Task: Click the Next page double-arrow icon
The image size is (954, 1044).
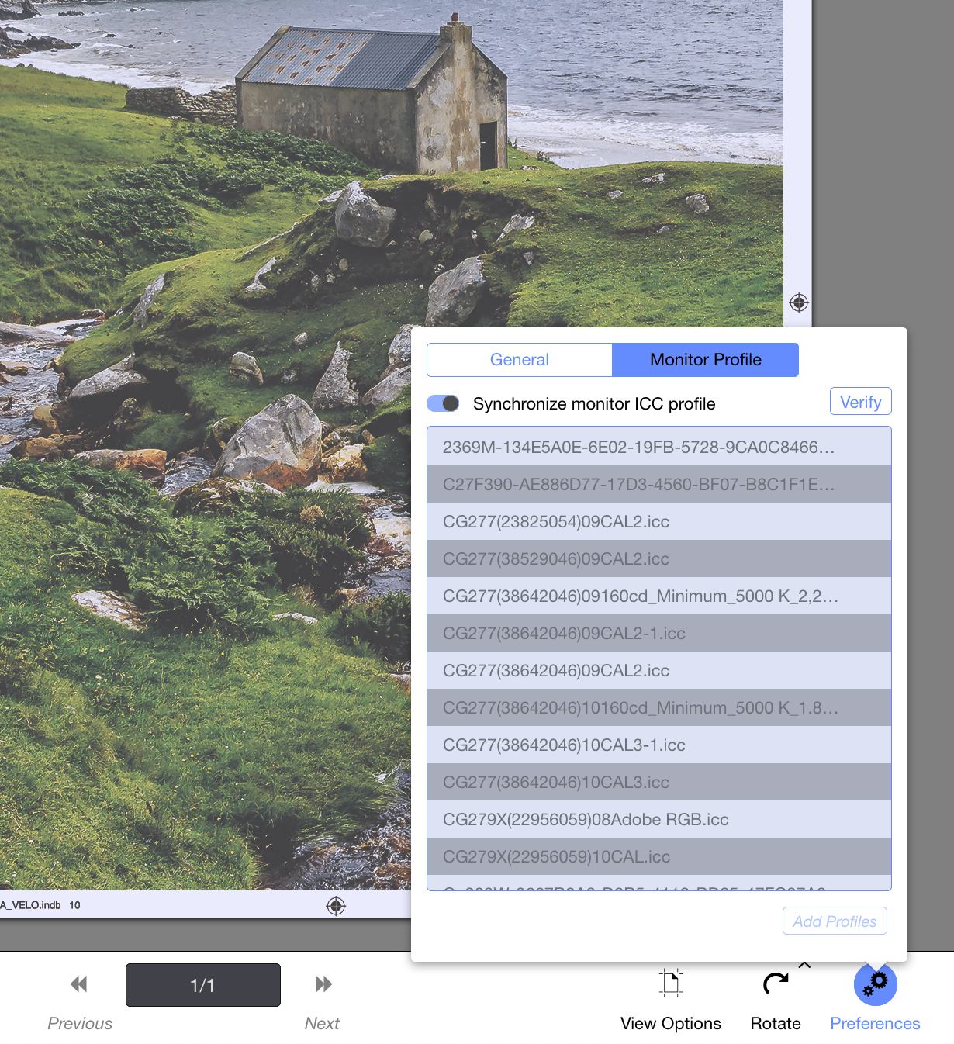Action: click(323, 984)
